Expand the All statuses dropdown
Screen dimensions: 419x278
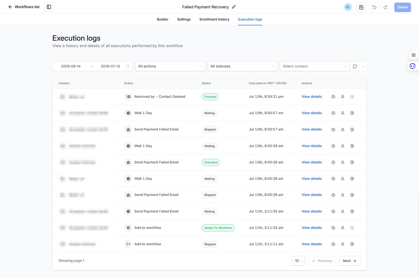pos(242,66)
